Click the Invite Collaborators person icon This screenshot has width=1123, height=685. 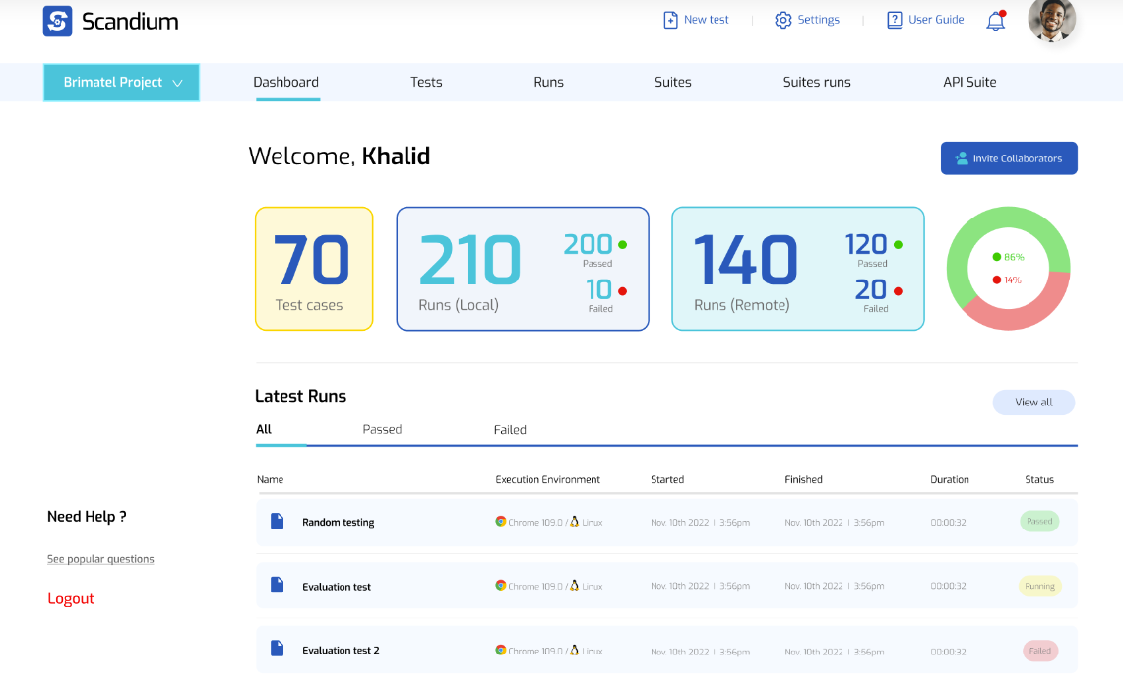click(x=961, y=157)
